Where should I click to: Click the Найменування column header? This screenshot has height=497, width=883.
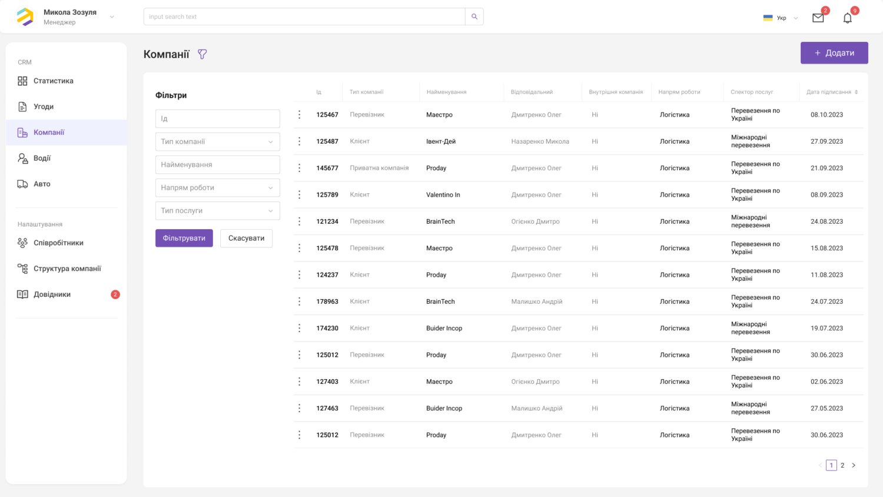[x=446, y=92]
